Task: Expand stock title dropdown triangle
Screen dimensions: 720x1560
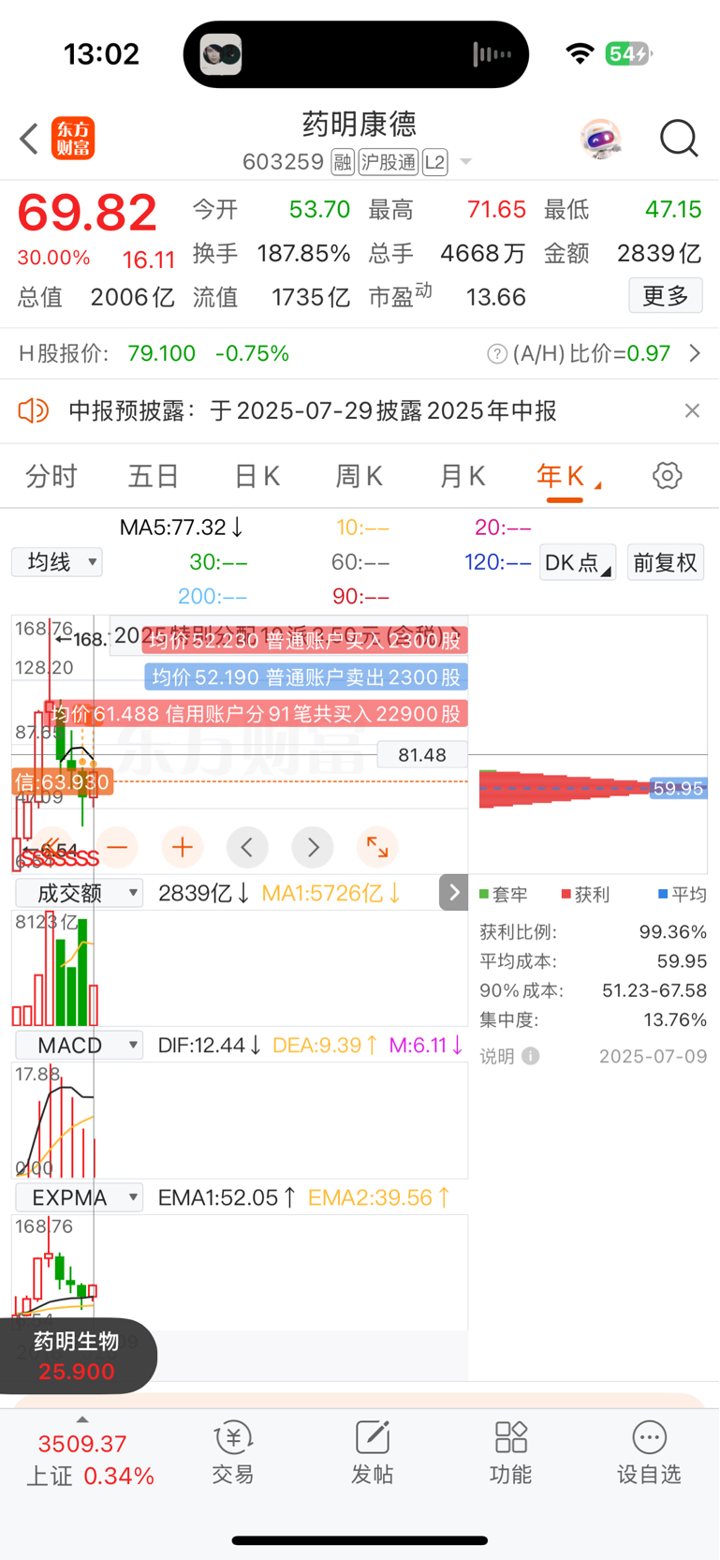Action: pos(465,162)
